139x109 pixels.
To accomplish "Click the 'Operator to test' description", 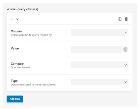I will point(21,67).
